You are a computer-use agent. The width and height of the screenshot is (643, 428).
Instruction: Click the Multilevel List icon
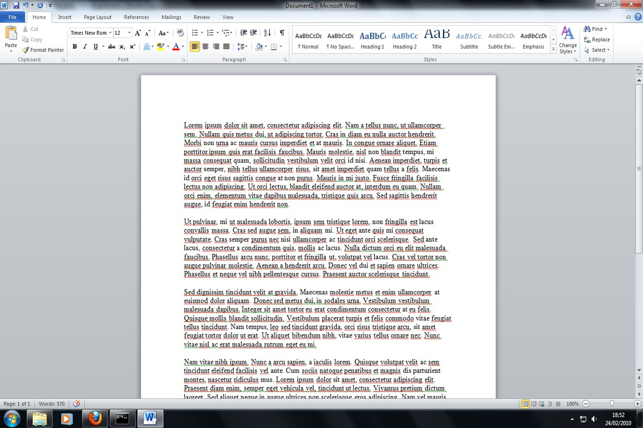226,33
